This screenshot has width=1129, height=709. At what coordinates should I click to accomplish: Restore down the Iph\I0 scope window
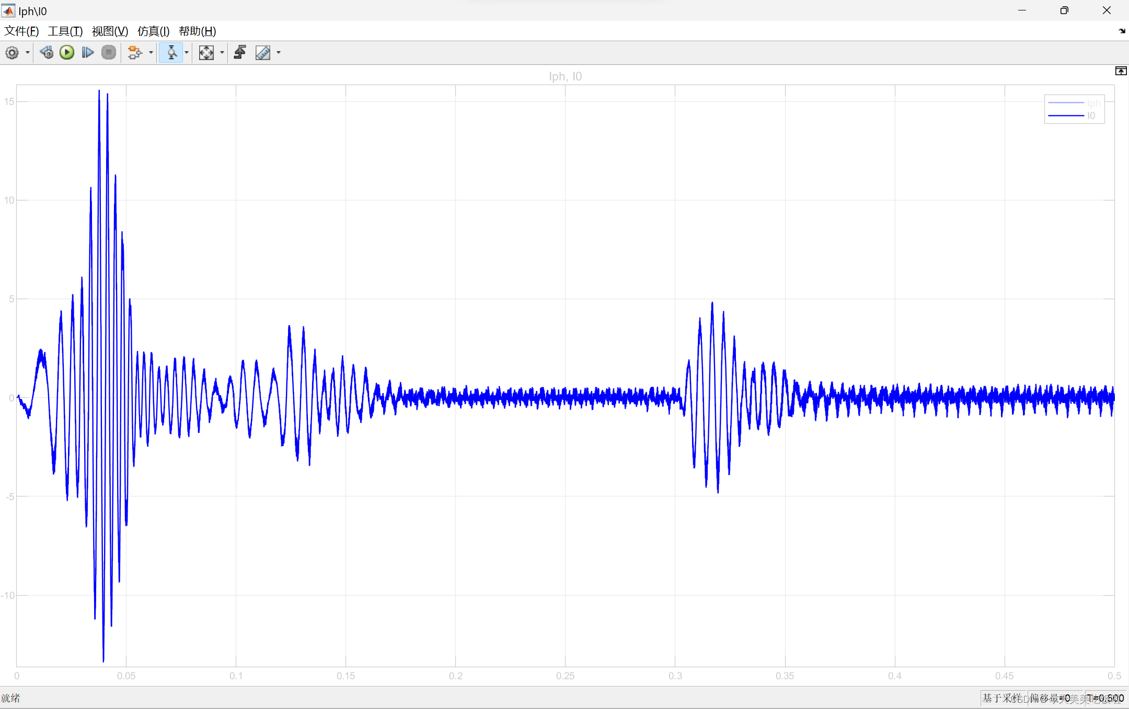tap(1064, 10)
